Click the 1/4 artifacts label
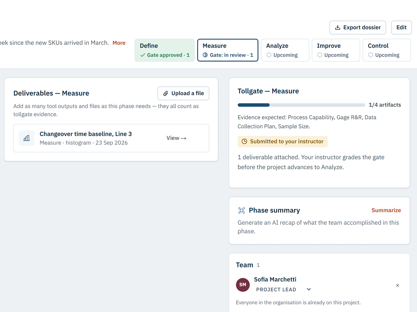This screenshot has width=417, height=312. [x=385, y=105]
